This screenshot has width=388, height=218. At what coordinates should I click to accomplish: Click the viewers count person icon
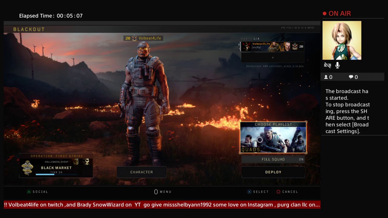[x=326, y=77]
